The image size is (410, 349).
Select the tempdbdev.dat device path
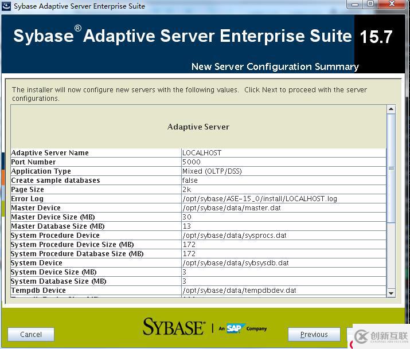tap(239, 290)
